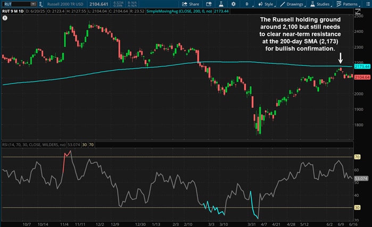Click the RUT 9 M 1D chart label
Image resolution: width=372 pixels, height=227 pixels.
(x=13, y=11)
